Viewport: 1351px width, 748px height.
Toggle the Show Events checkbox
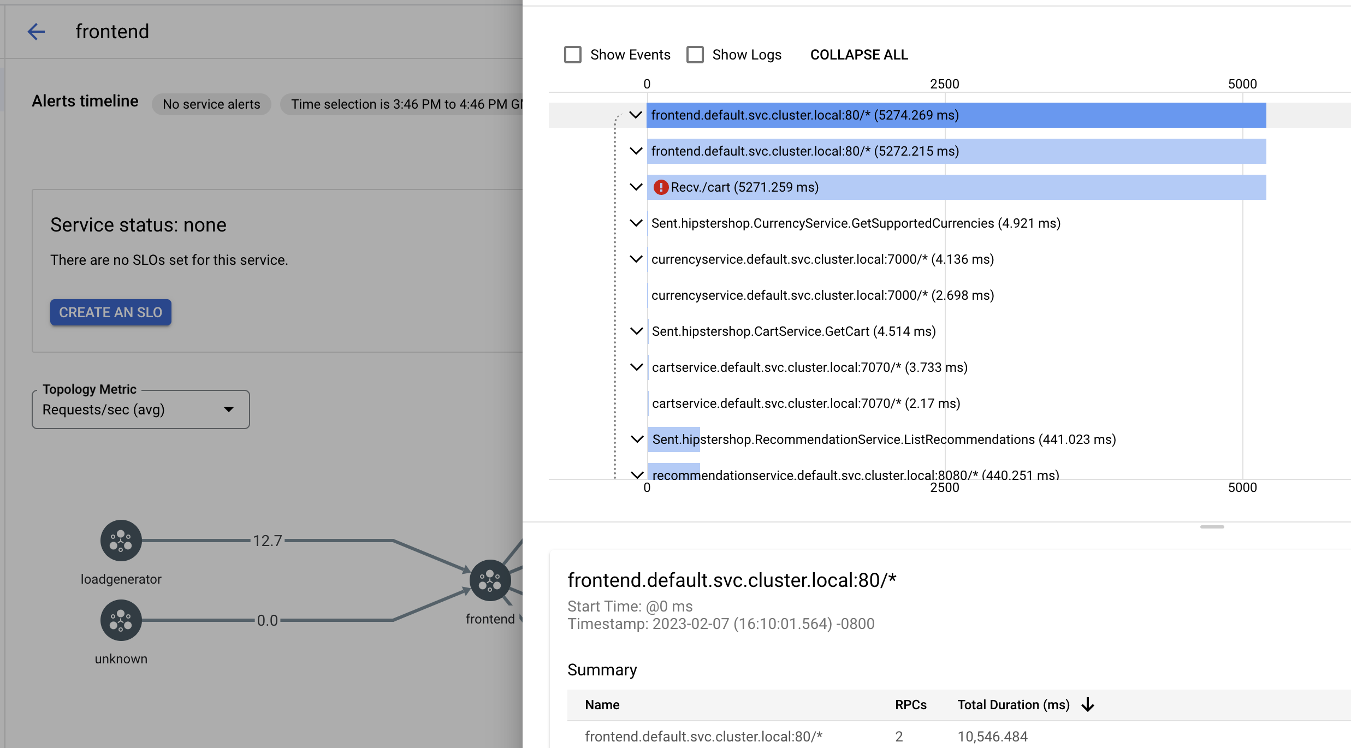click(572, 55)
